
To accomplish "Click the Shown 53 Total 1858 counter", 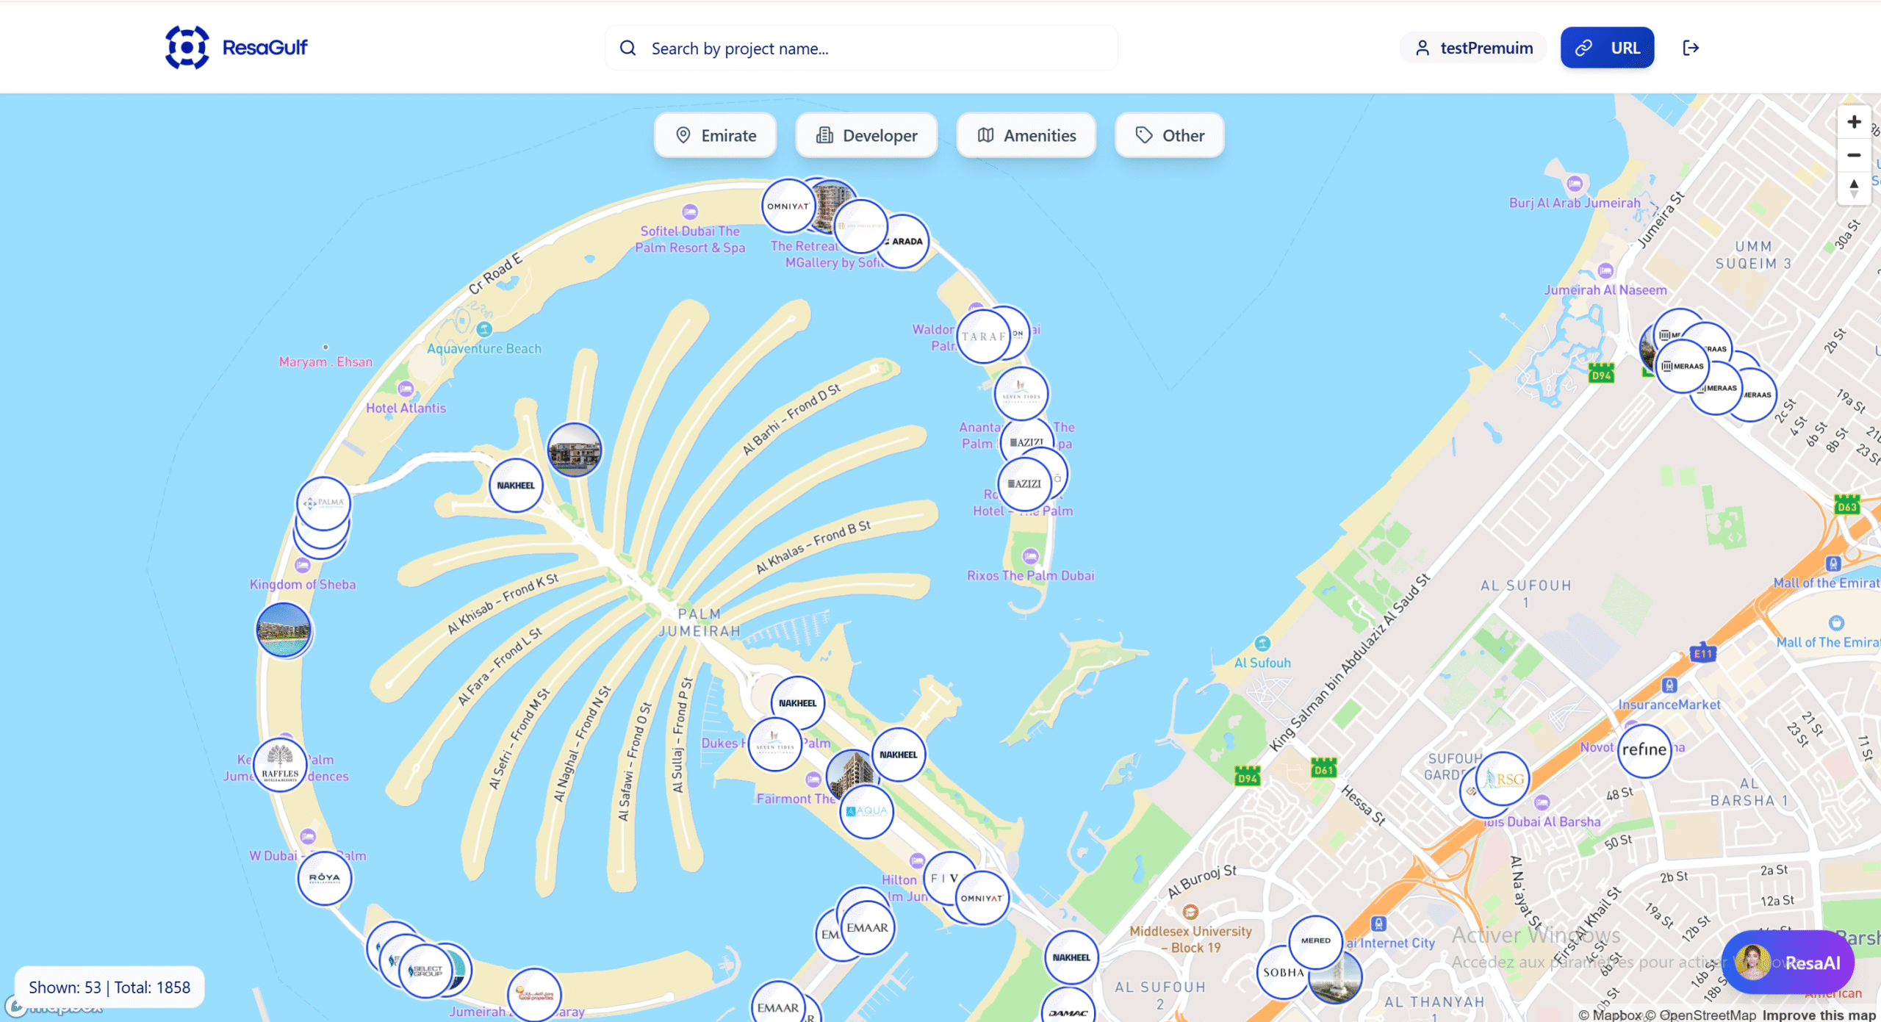I will [x=109, y=987].
